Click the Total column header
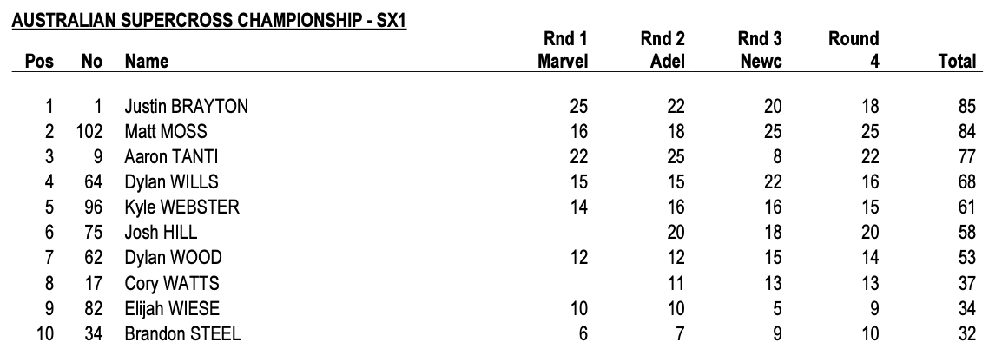This screenshot has width=1002, height=349. click(957, 62)
